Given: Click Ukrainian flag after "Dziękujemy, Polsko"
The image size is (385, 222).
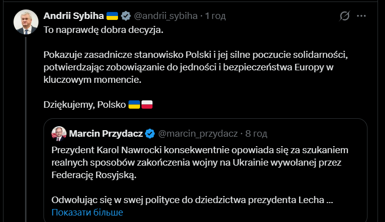Looking at the screenshot, I should [x=134, y=104].
